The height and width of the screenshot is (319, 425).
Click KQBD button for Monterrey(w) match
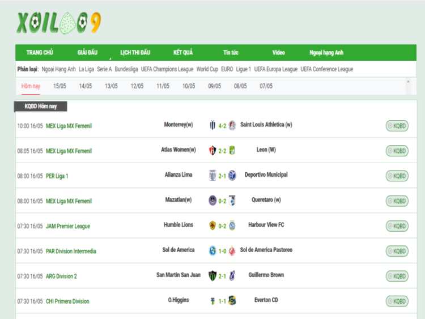click(397, 126)
